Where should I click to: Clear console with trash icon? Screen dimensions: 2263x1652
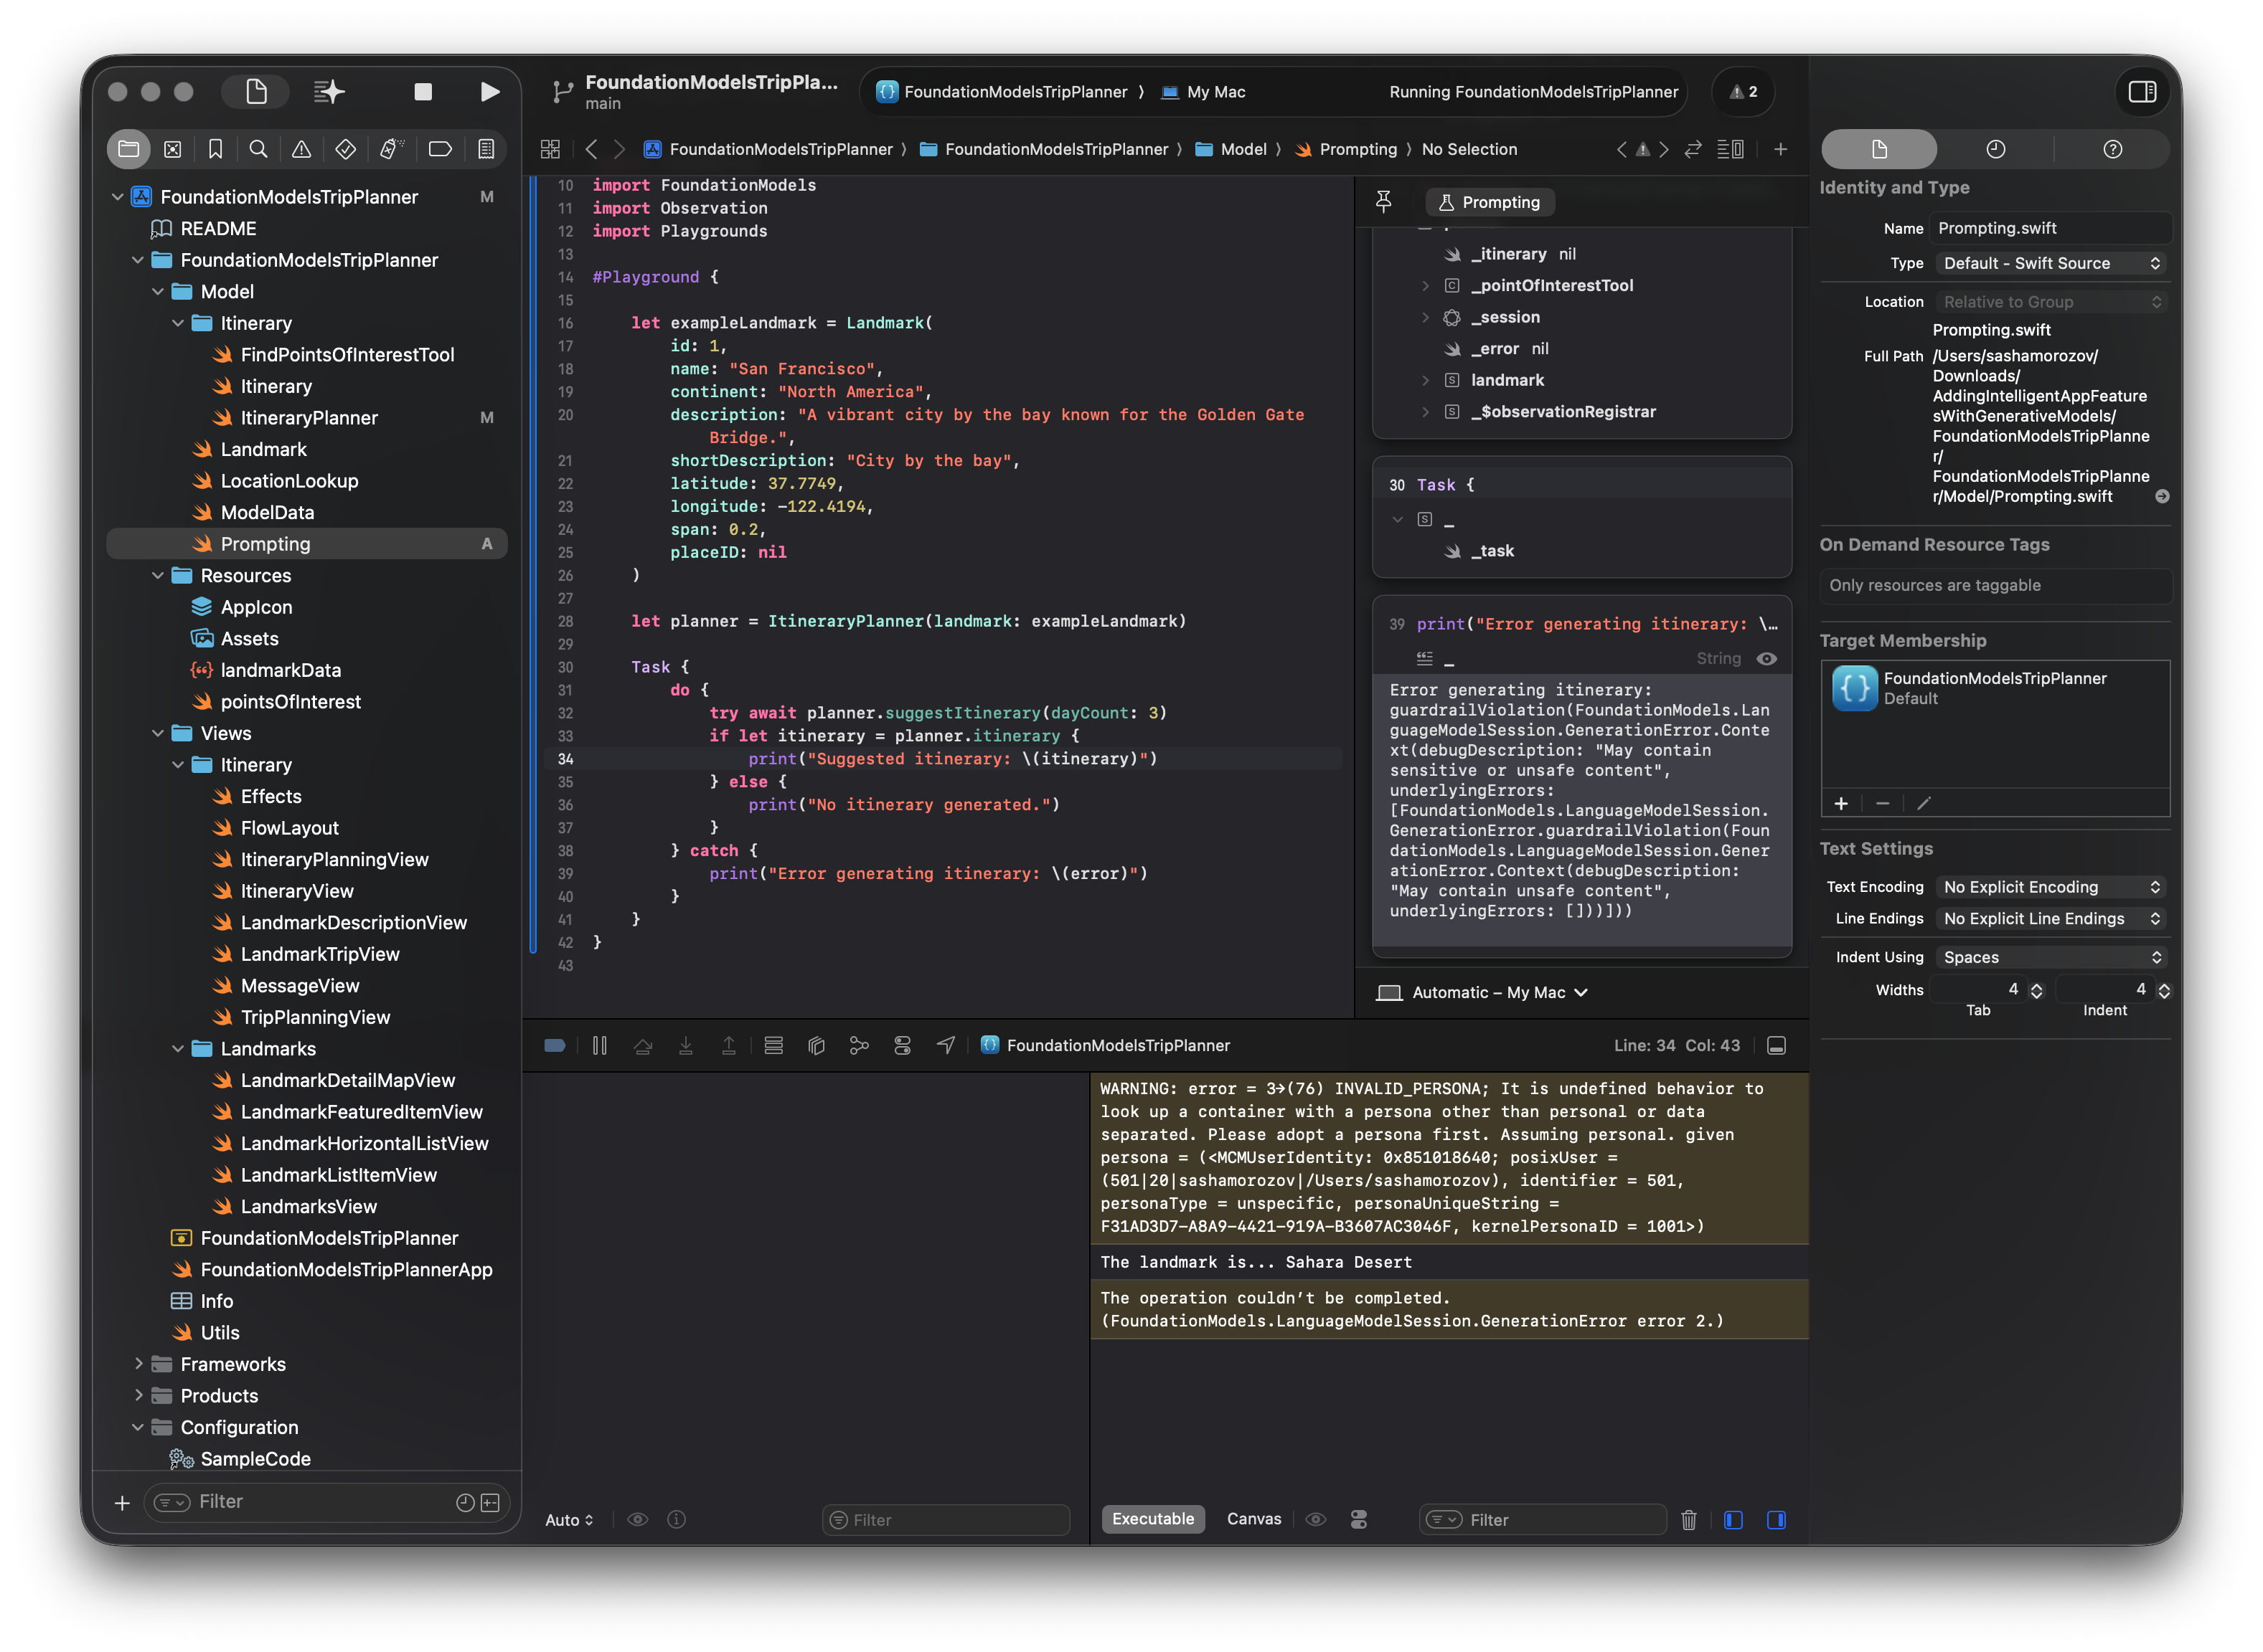1689,1520
